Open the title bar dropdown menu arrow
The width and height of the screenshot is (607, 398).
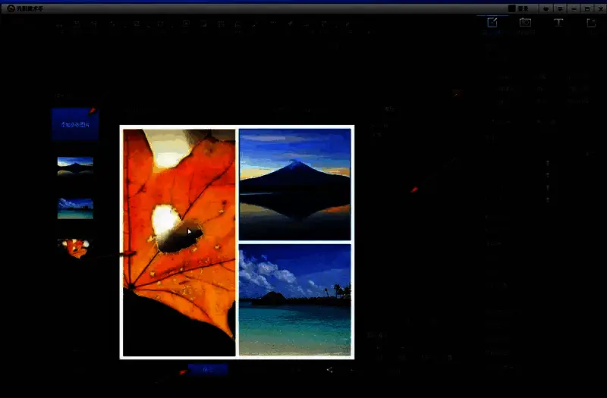(559, 8)
